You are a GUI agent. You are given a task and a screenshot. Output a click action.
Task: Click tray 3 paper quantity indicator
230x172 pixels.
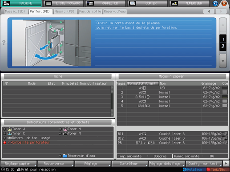(225, 97)
